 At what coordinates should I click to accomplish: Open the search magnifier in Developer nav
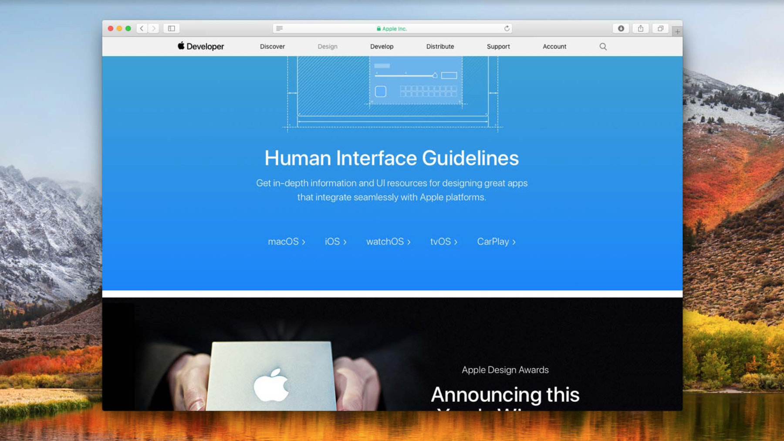603,46
